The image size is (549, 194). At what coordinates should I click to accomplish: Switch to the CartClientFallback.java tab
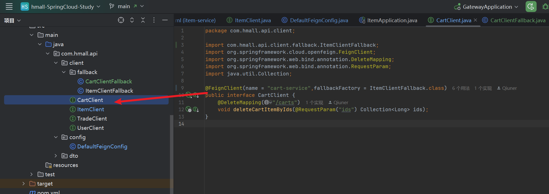click(x=514, y=20)
